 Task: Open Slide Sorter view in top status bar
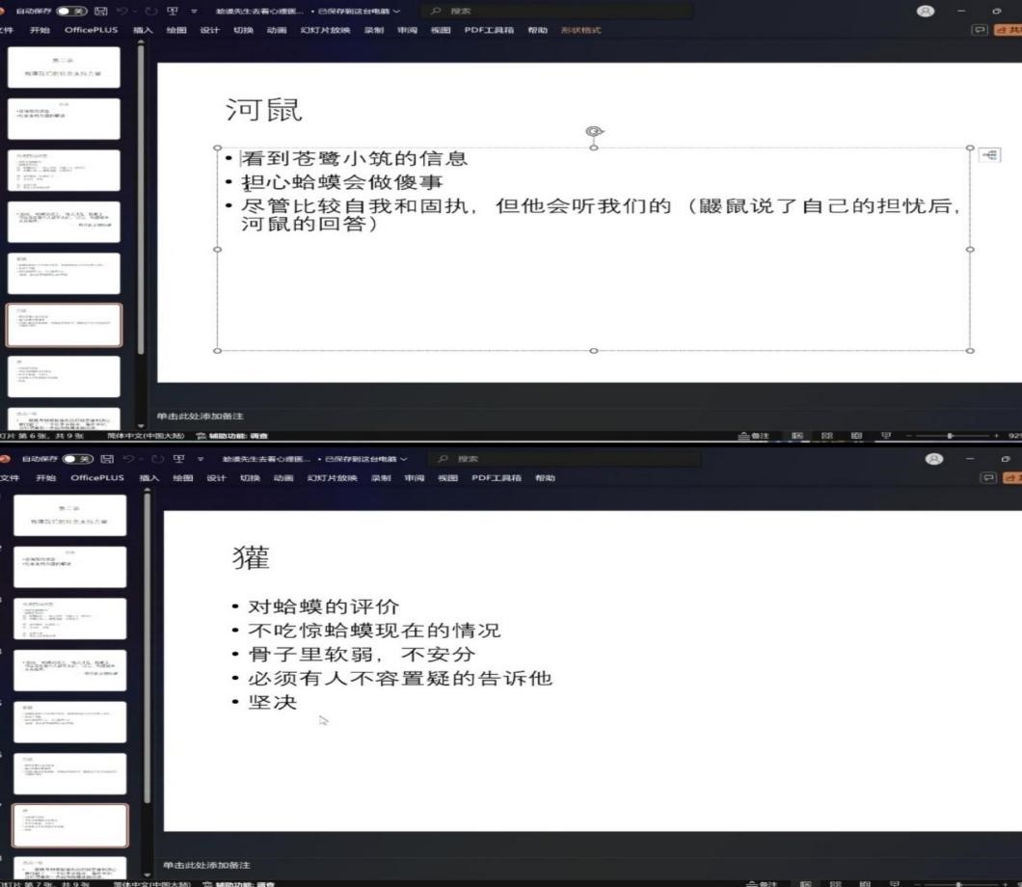point(827,437)
